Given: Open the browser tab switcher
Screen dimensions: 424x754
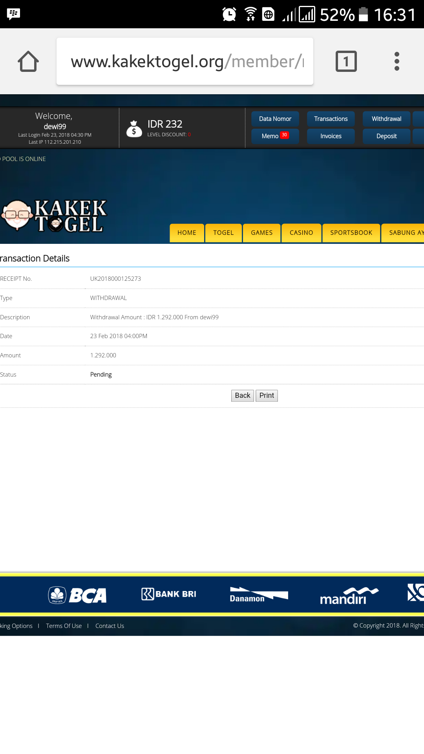Looking at the screenshot, I should pyautogui.click(x=346, y=61).
